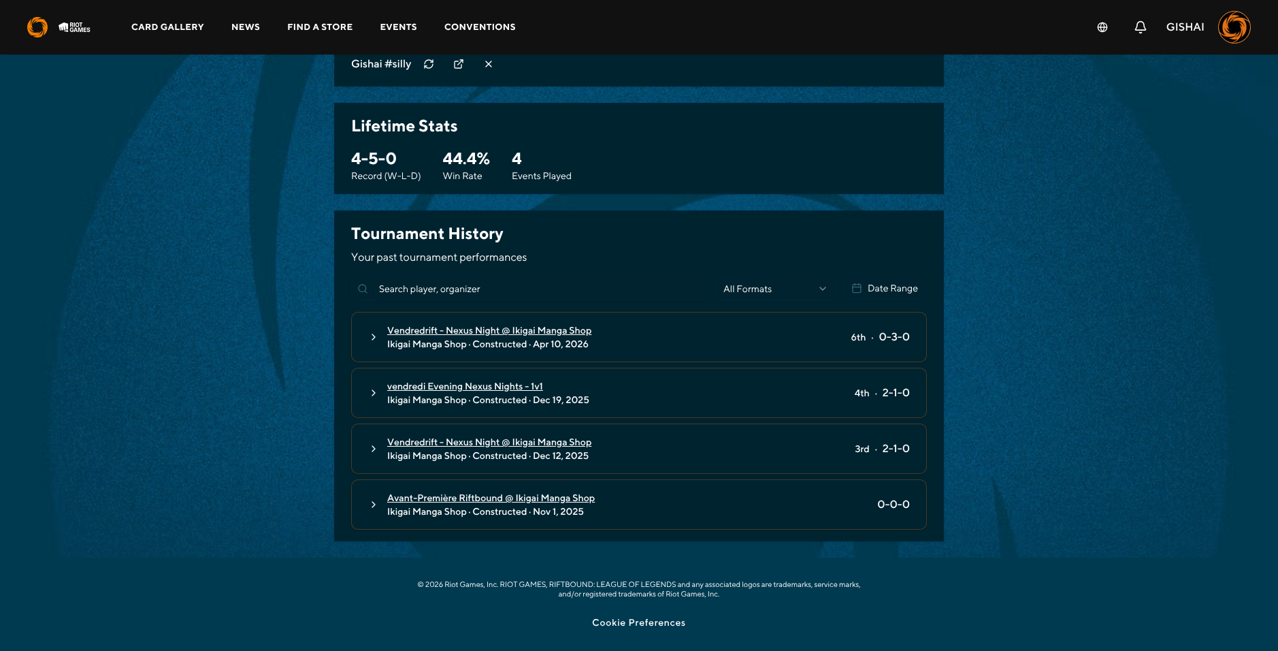Go to the News page
This screenshot has height=651, width=1278.
(x=246, y=27)
